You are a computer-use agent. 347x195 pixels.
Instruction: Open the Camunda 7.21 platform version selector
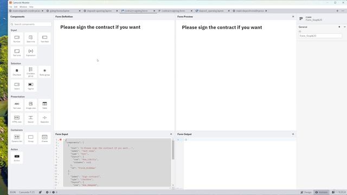(x=27, y=192)
